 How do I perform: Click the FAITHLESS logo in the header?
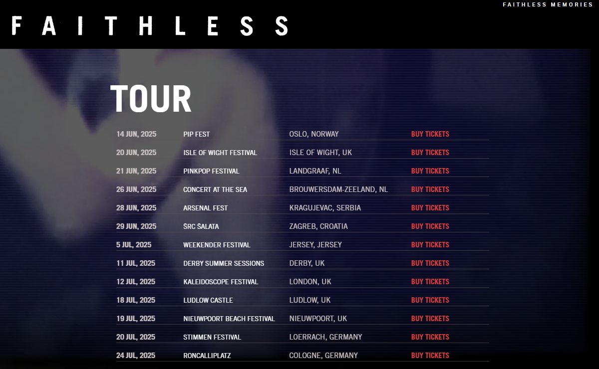coord(150,25)
